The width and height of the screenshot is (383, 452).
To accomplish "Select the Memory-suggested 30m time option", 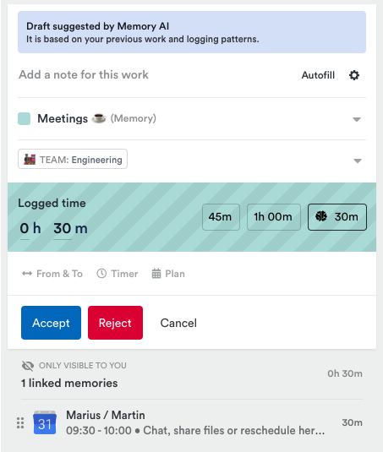I will (337, 217).
